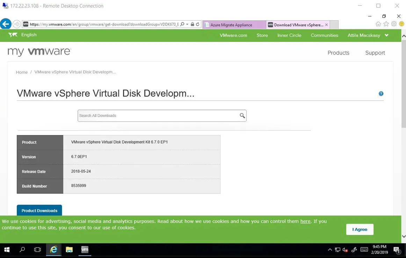Go back using the browser back arrow
This screenshot has height=258, width=406.
tap(6, 24)
